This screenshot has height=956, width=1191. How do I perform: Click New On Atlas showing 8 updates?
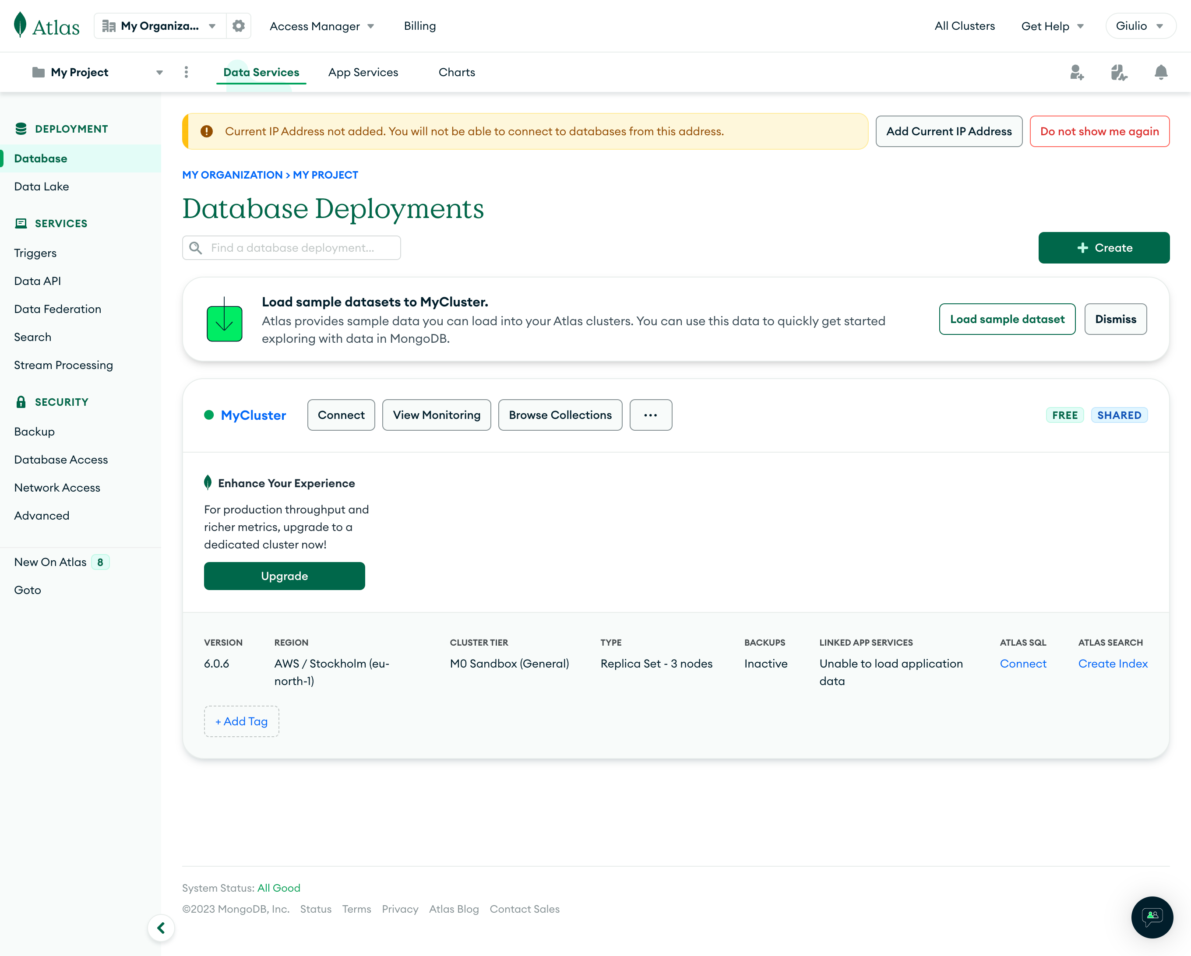pos(51,562)
